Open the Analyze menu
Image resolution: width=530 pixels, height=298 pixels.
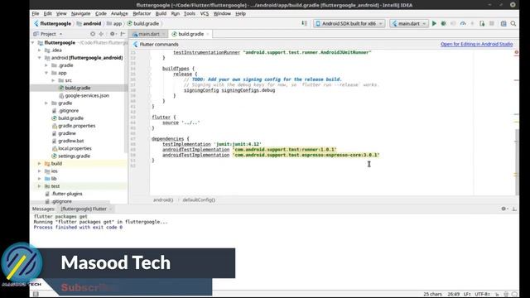click(x=119, y=13)
